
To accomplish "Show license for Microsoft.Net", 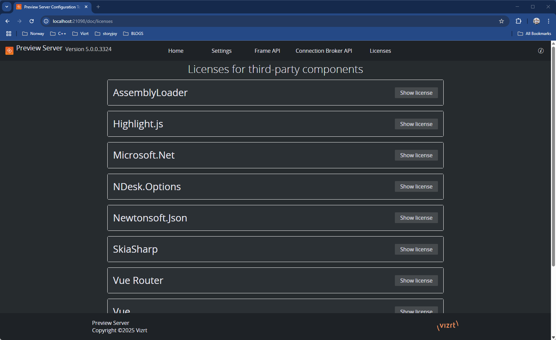I will [x=416, y=155].
